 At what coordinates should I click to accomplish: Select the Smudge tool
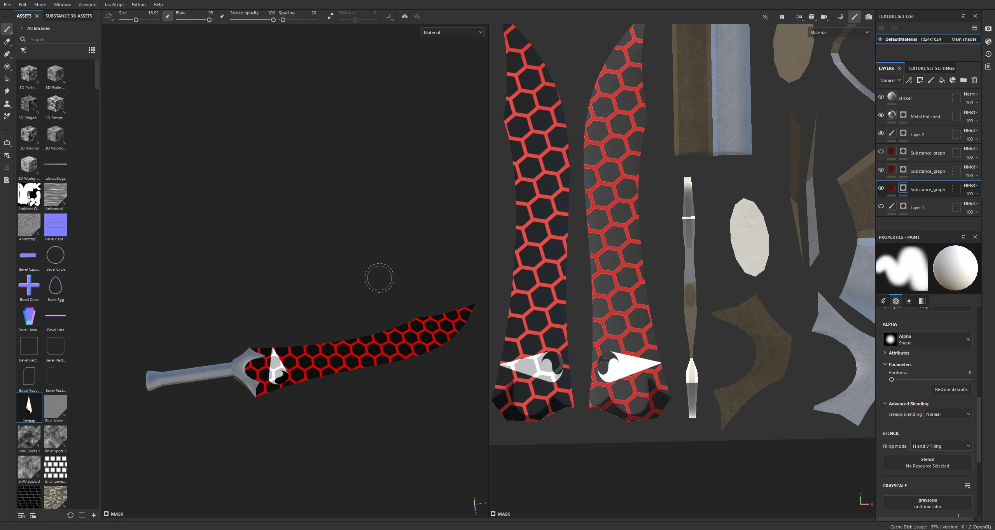[x=7, y=91]
